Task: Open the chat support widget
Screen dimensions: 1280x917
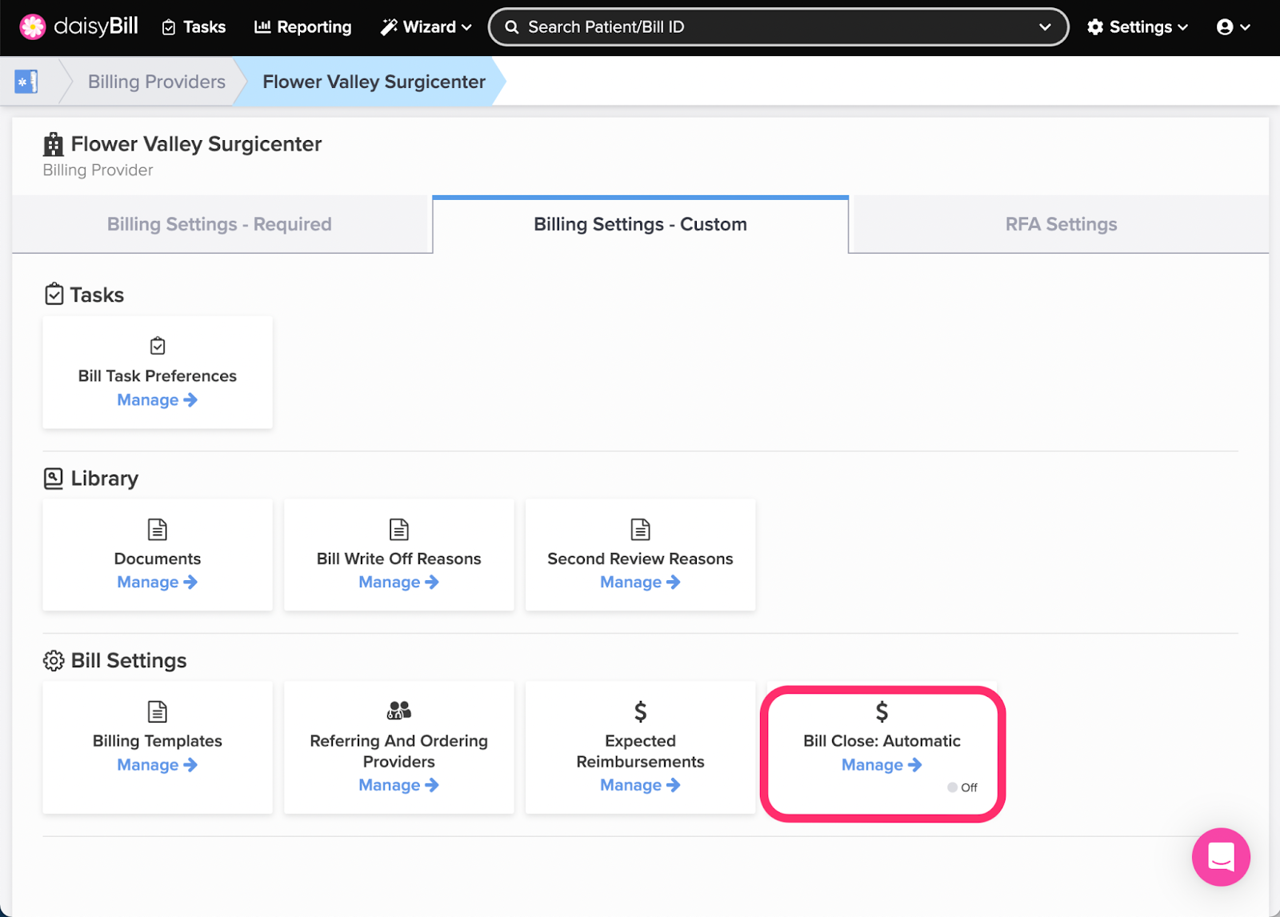Action: click(x=1221, y=857)
